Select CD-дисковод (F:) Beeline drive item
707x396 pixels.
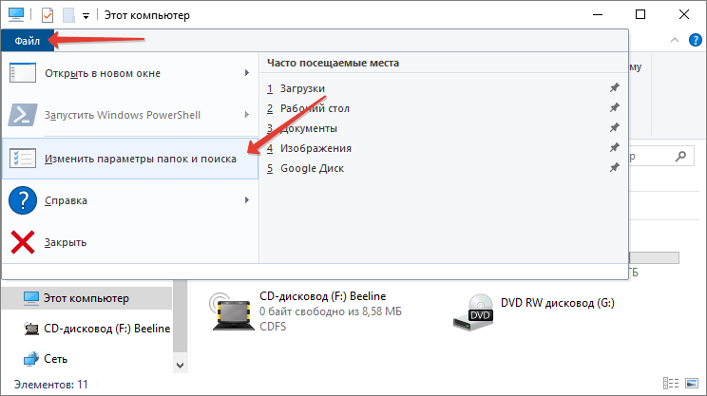306,311
